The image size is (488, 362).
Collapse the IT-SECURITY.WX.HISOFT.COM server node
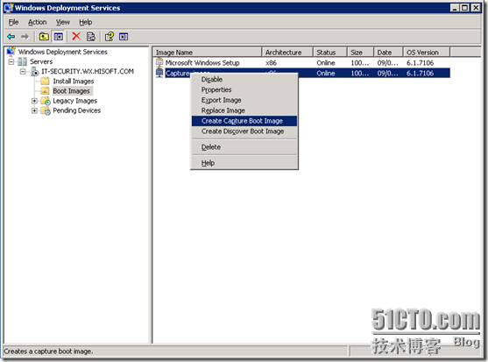tap(23, 72)
